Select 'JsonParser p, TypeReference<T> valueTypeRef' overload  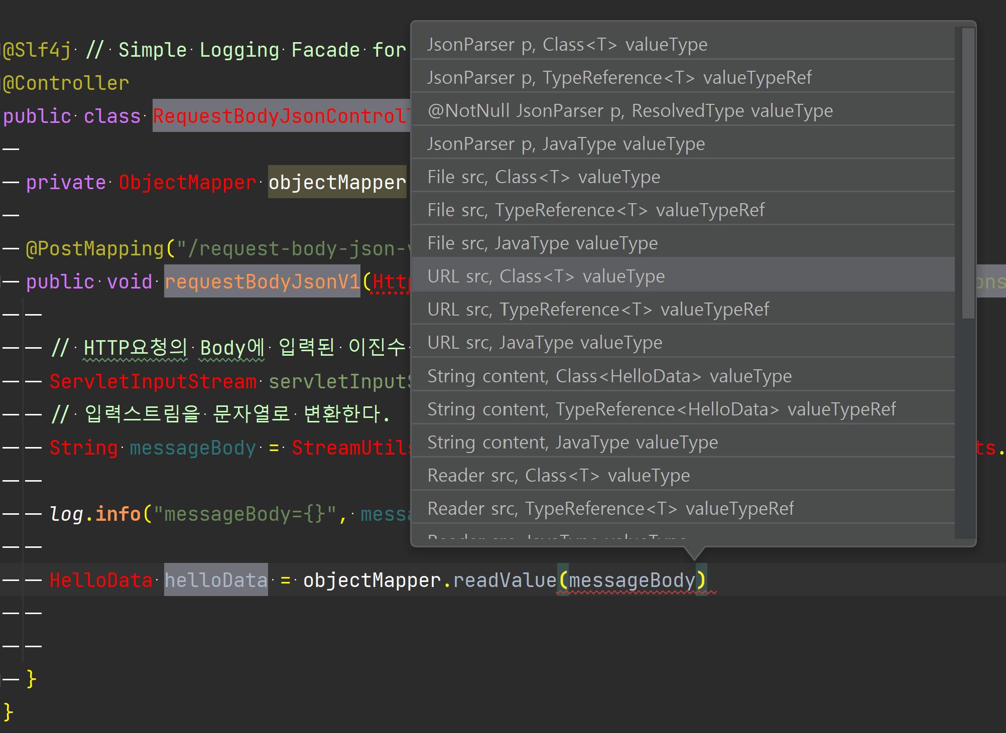[x=683, y=77]
